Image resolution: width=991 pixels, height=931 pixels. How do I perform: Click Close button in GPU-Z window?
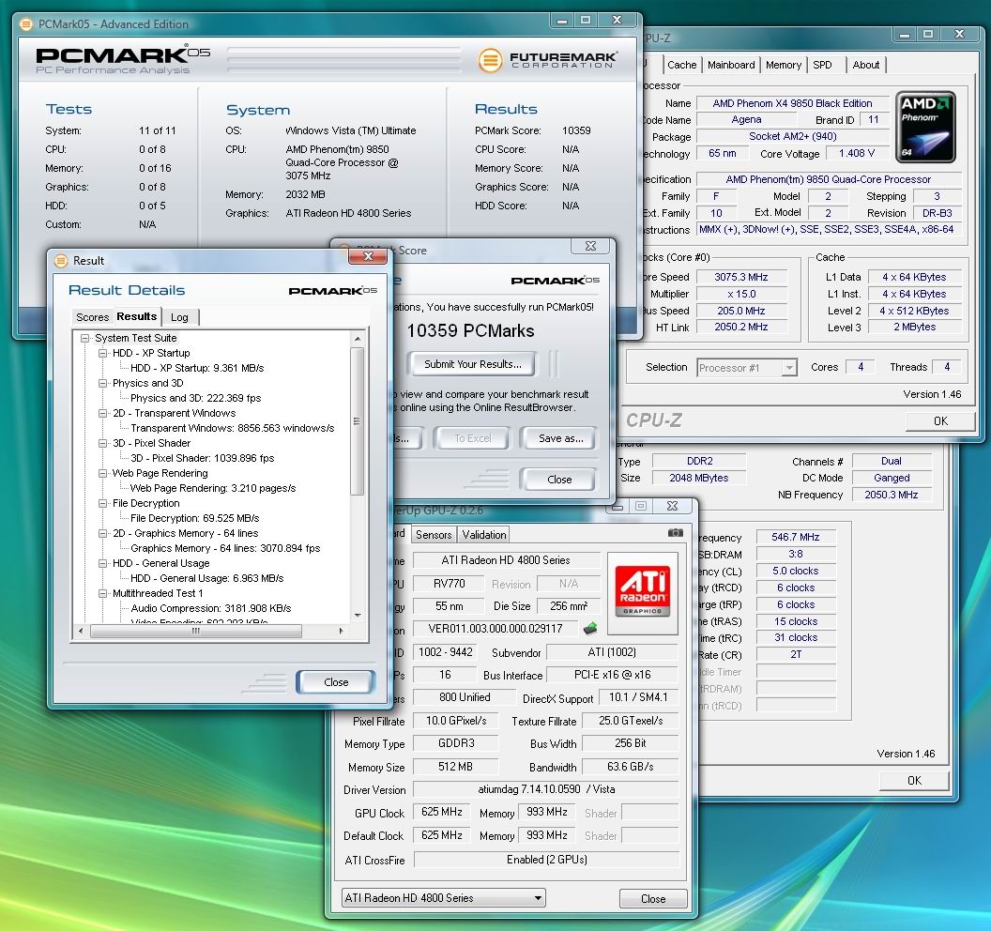click(653, 899)
